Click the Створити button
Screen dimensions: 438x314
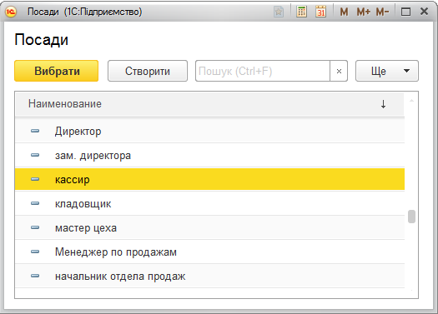click(148, 71)
